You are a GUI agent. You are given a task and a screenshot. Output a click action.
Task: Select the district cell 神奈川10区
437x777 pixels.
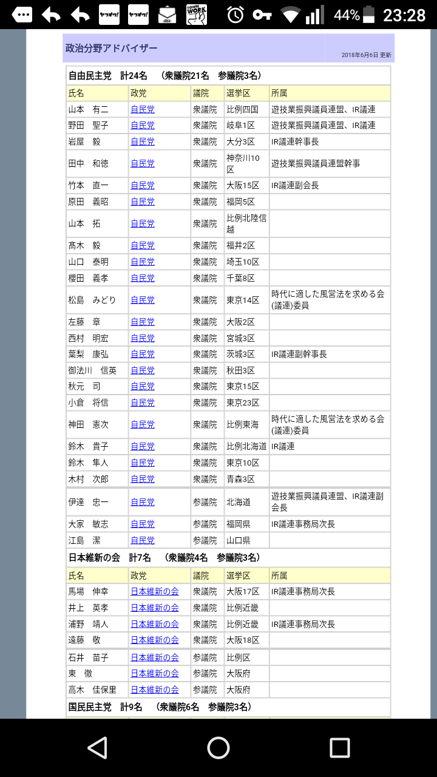(246, 163)
